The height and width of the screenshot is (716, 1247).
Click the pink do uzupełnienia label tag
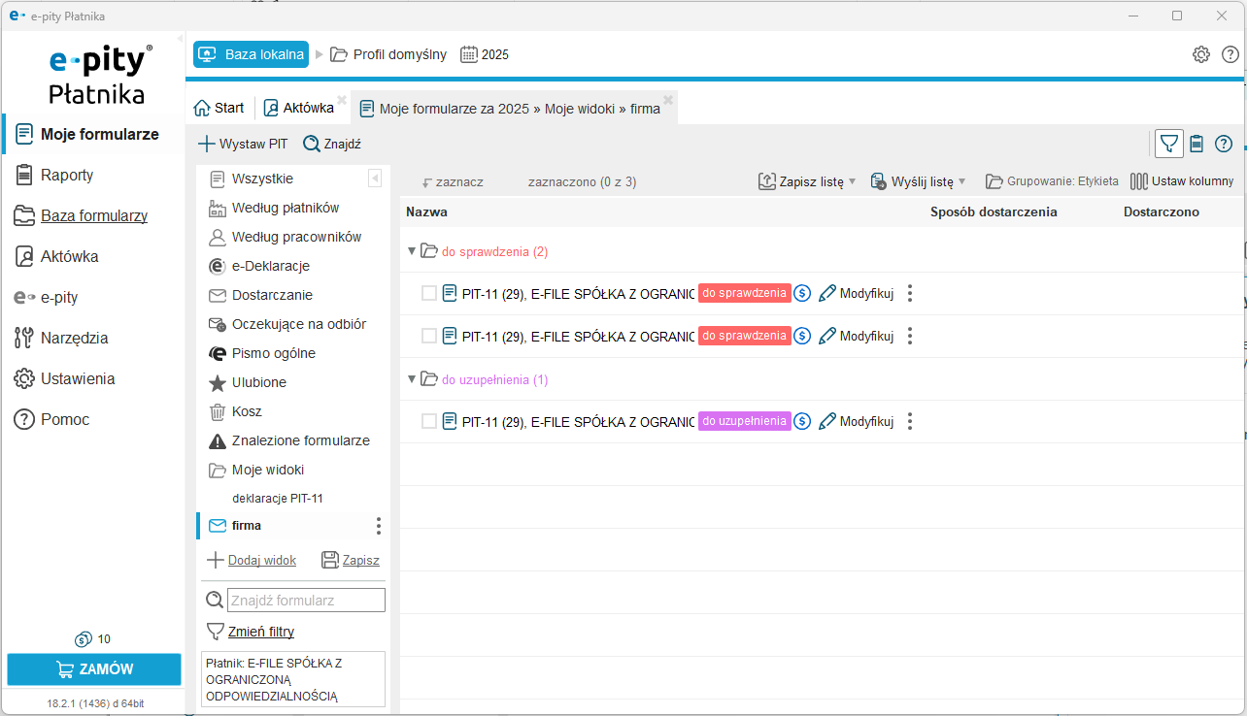click(x=744, y=421)
